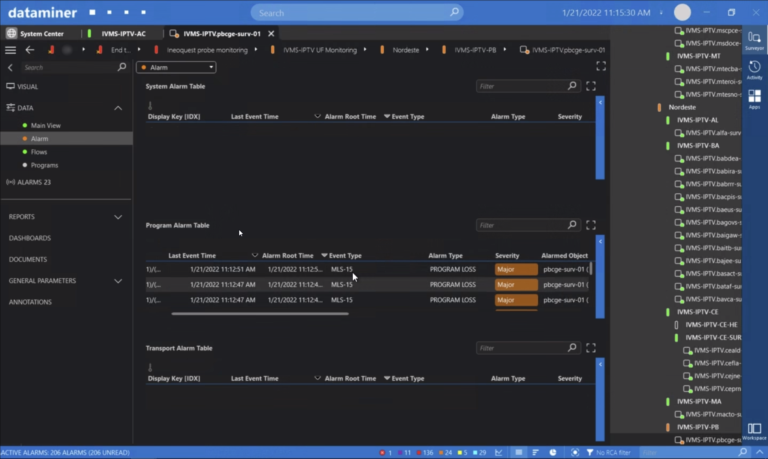The height and width of the screenshot is (459, 768).
Task: Switch alarm console to sorted bars view
Action: pyautogui.click(x=536, y=452)
